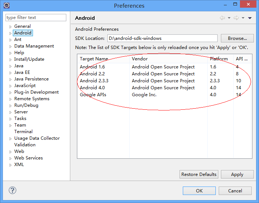Select Install/Update in the tree
The width and height of the screenshot is (259, 203).
tap(29, 59)
